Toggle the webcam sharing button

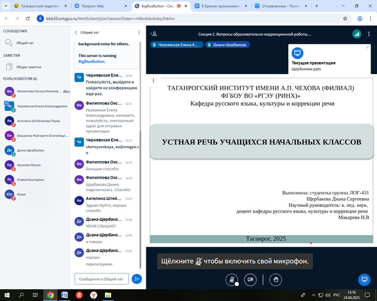pyautogui.click(x=251, y=279)
